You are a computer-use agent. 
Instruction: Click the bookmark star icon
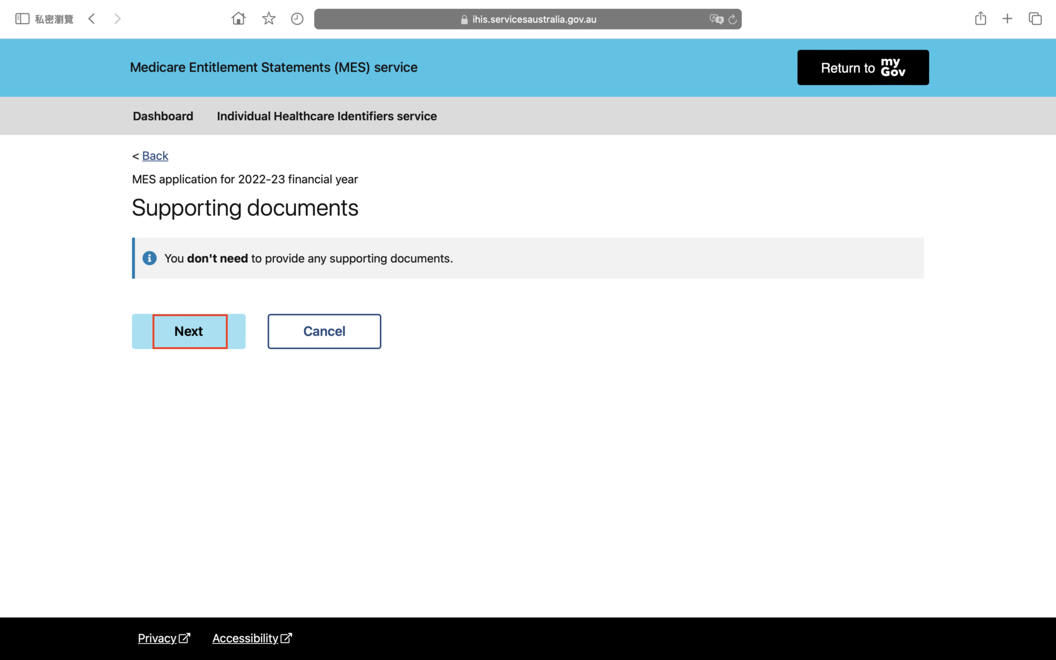(268, 19)
